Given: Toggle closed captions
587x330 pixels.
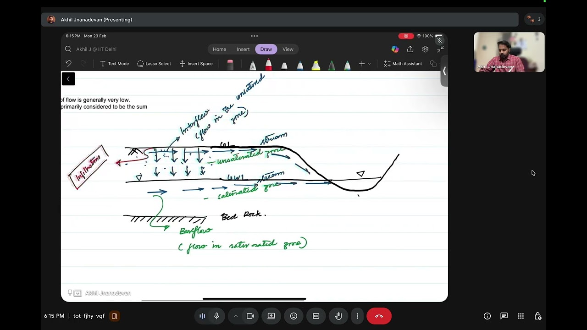Looking at the screenshot, I should tap(316, 316).
